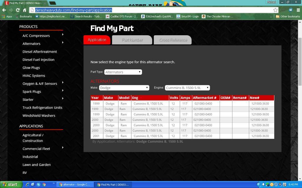Open Industrial applications link
The height and width of the screenshot is (188, 302).
click(30, 157)
